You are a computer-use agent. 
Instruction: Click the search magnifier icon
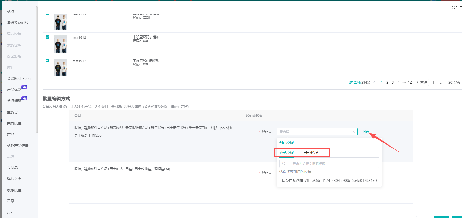[x=284, y=164]
